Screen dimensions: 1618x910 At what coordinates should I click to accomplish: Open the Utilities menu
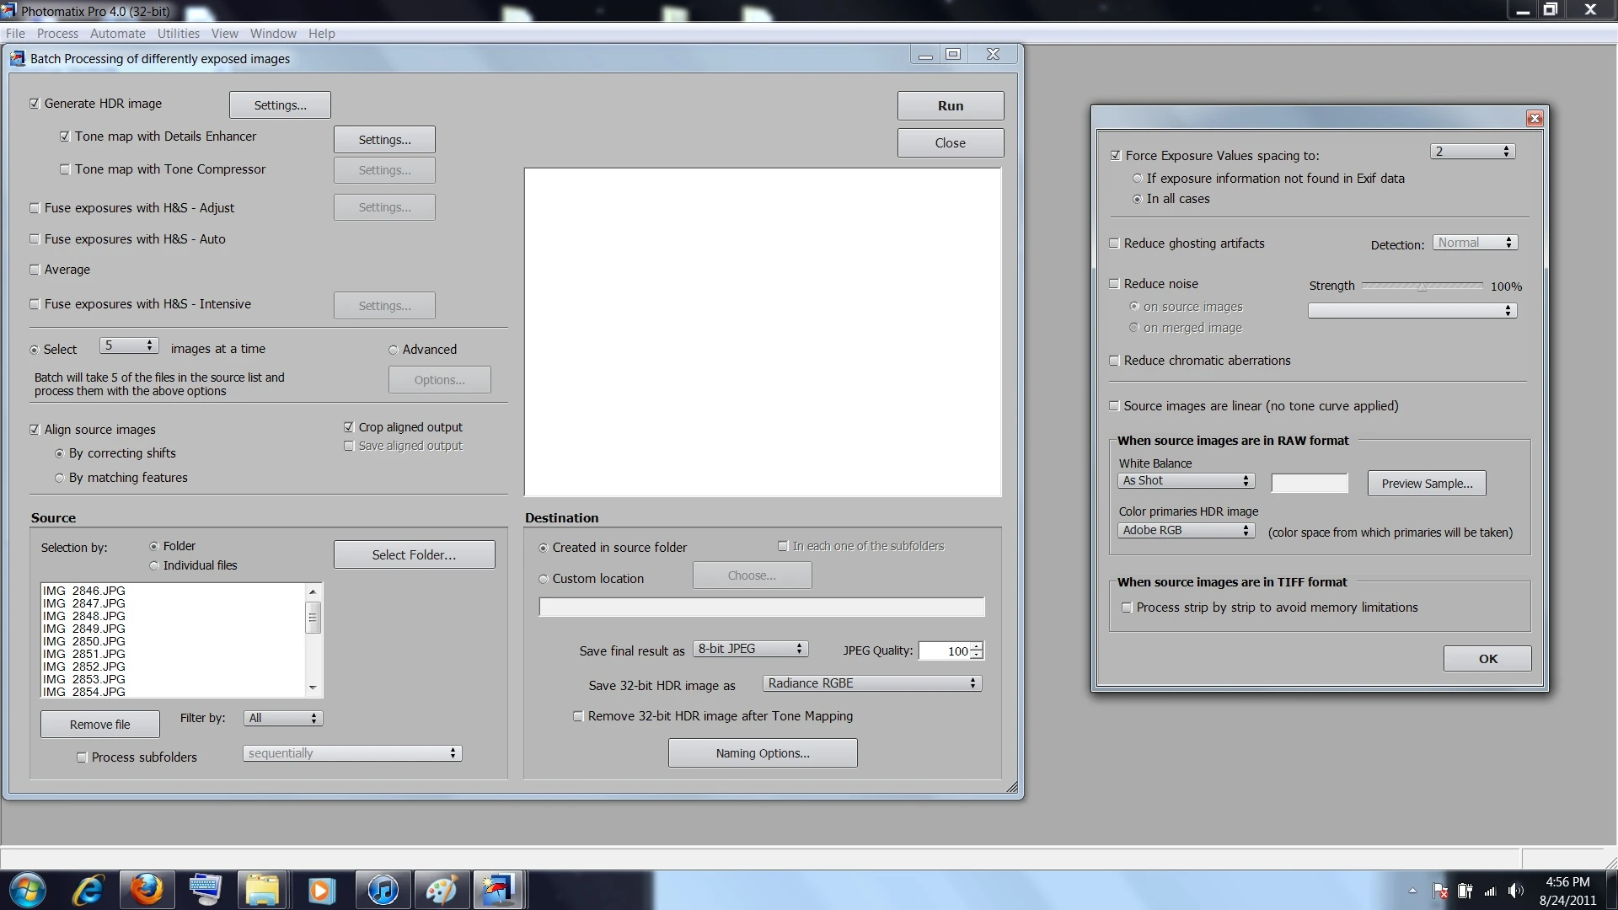coord(178,34)
